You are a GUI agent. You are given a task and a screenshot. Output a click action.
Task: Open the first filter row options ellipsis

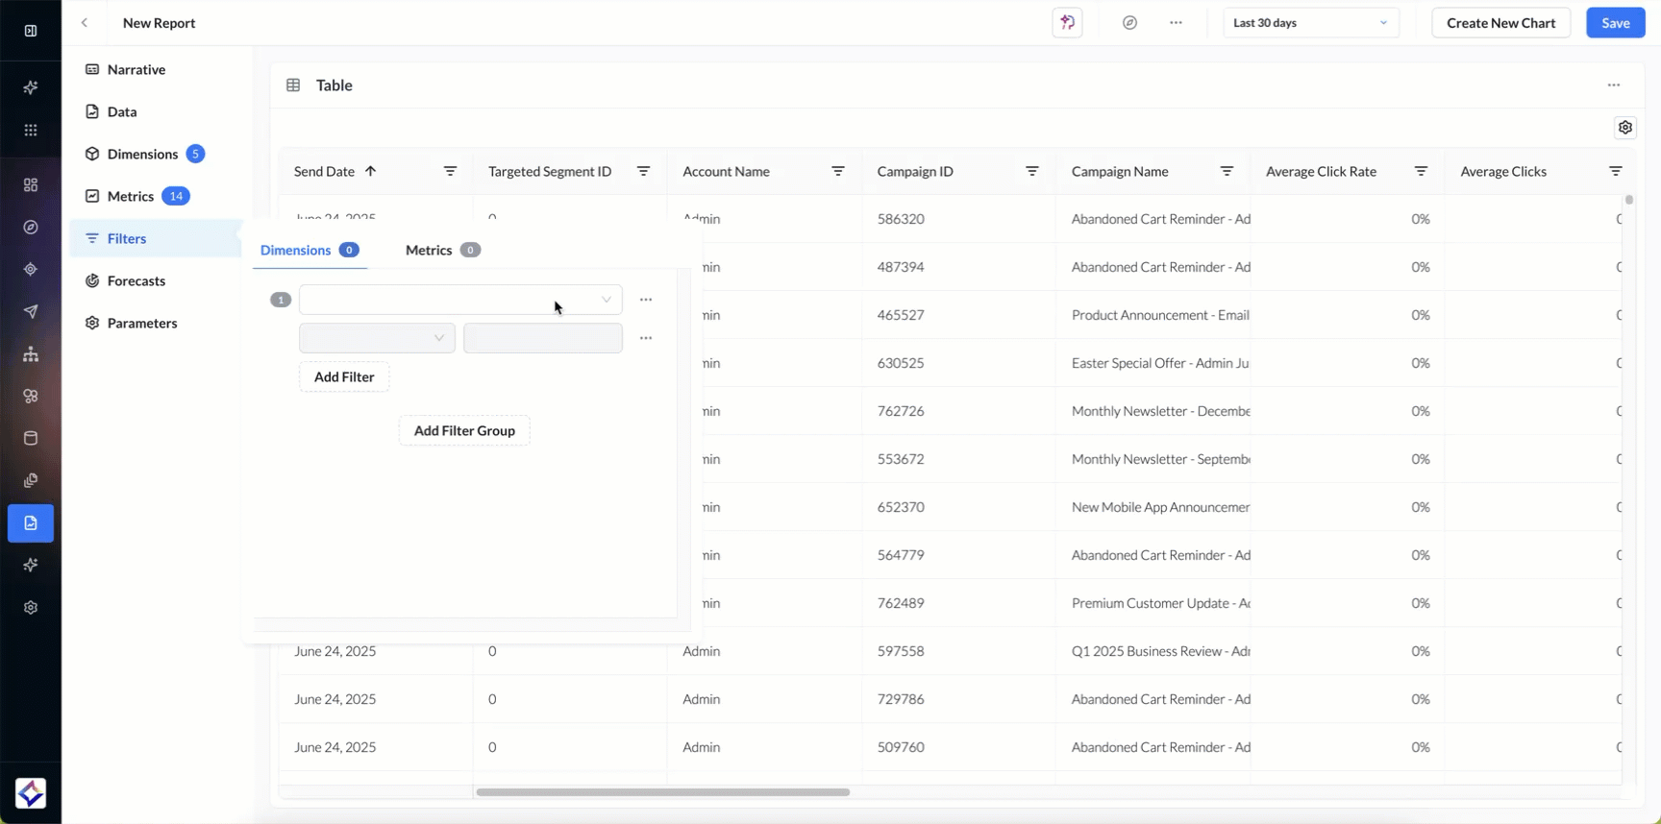pos(646,300)
